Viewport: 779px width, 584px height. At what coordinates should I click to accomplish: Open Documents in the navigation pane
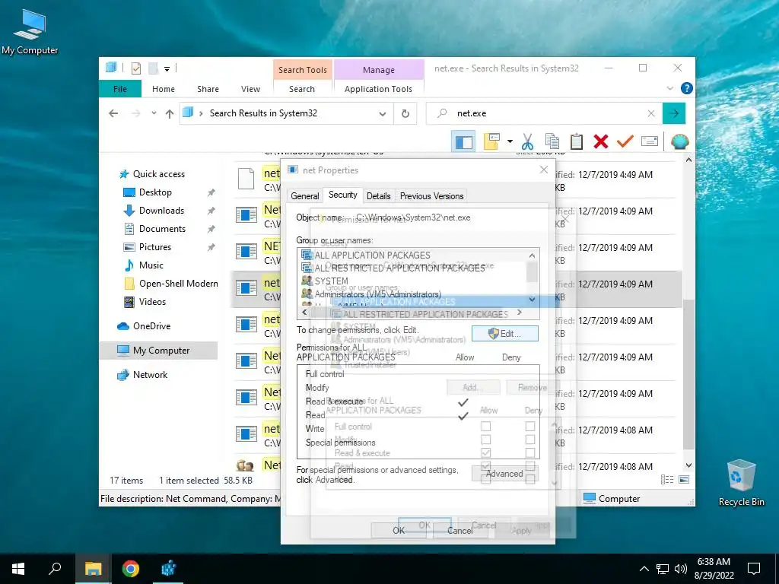(x=162, y=229)
